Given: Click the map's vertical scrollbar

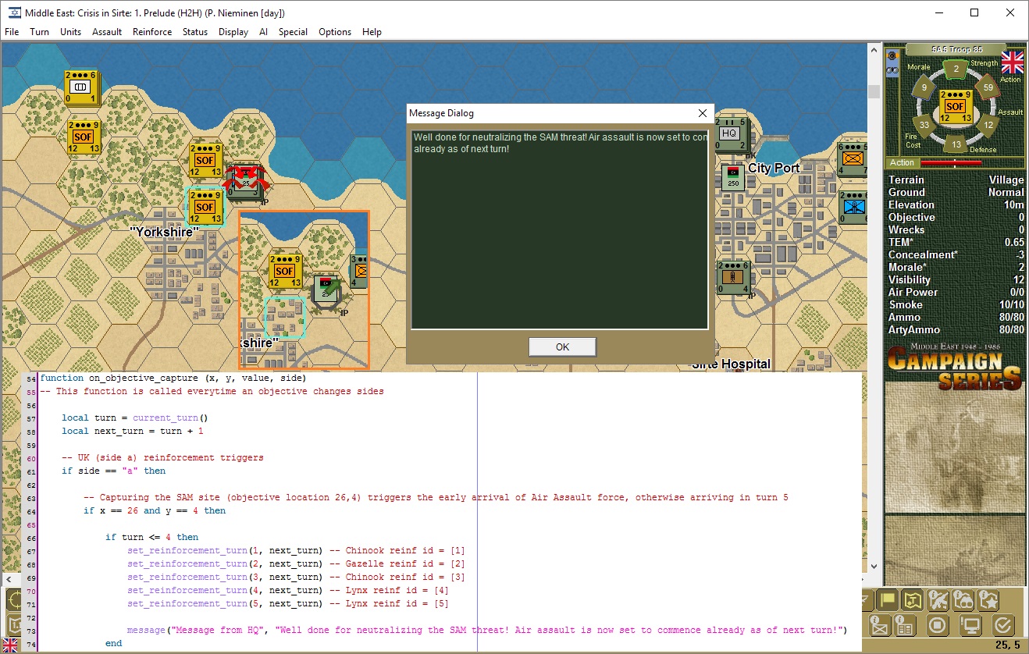Looking at the screenshot, I should 874,307.
